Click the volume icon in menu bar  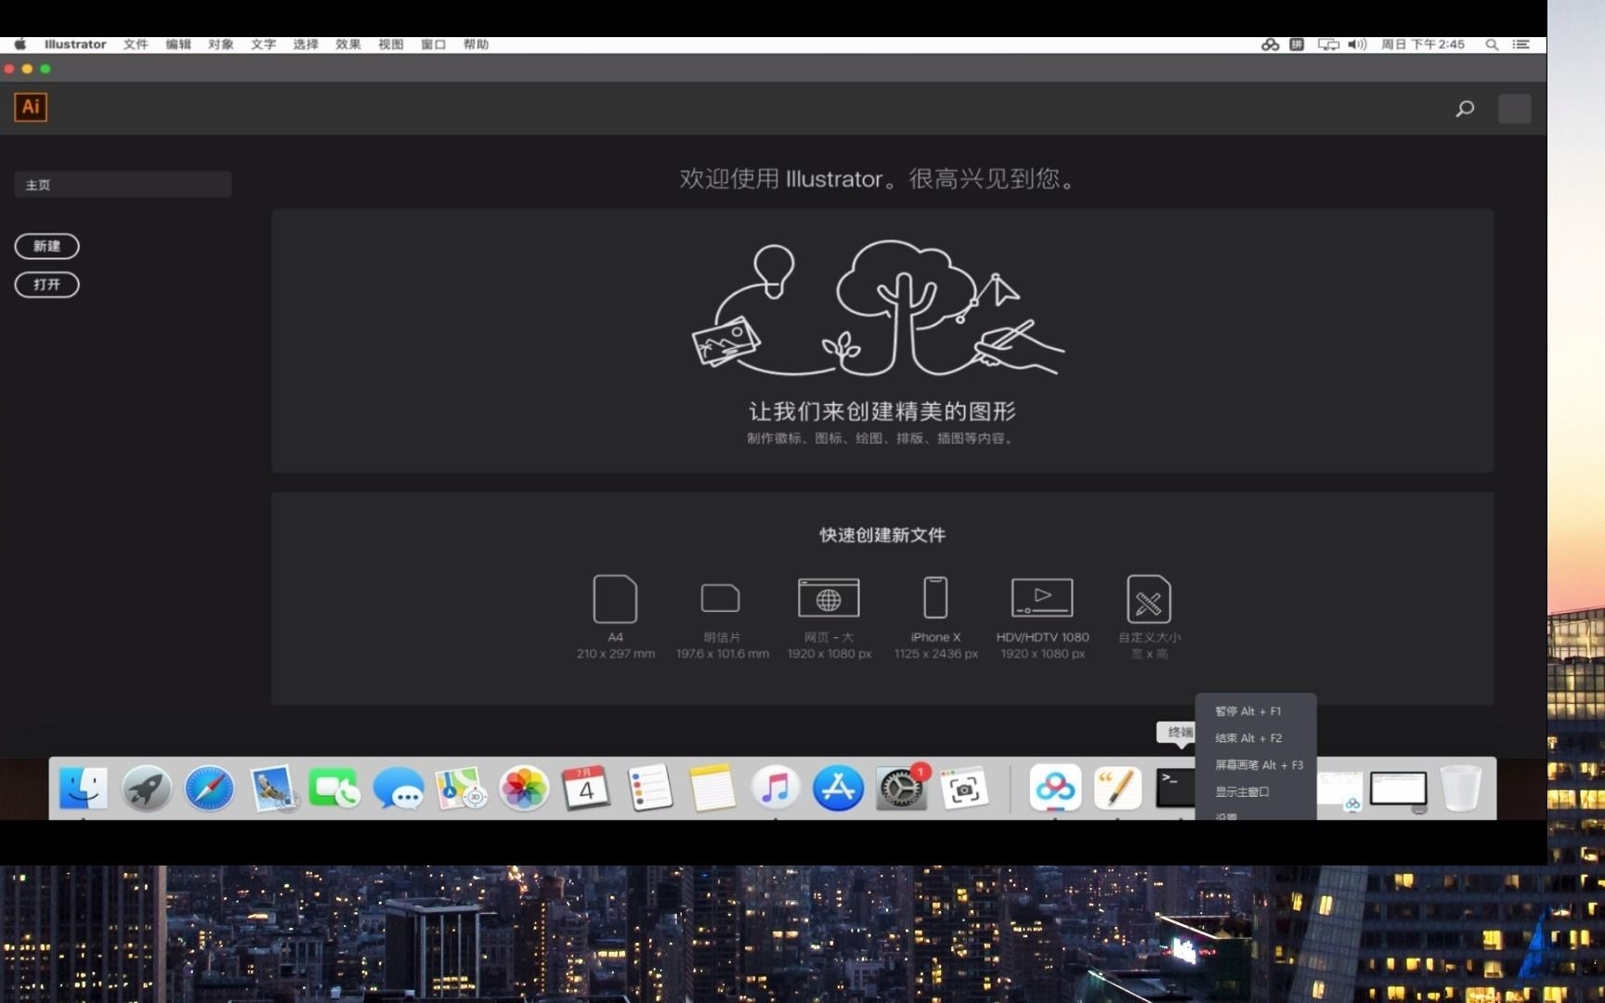point(1357,45)
